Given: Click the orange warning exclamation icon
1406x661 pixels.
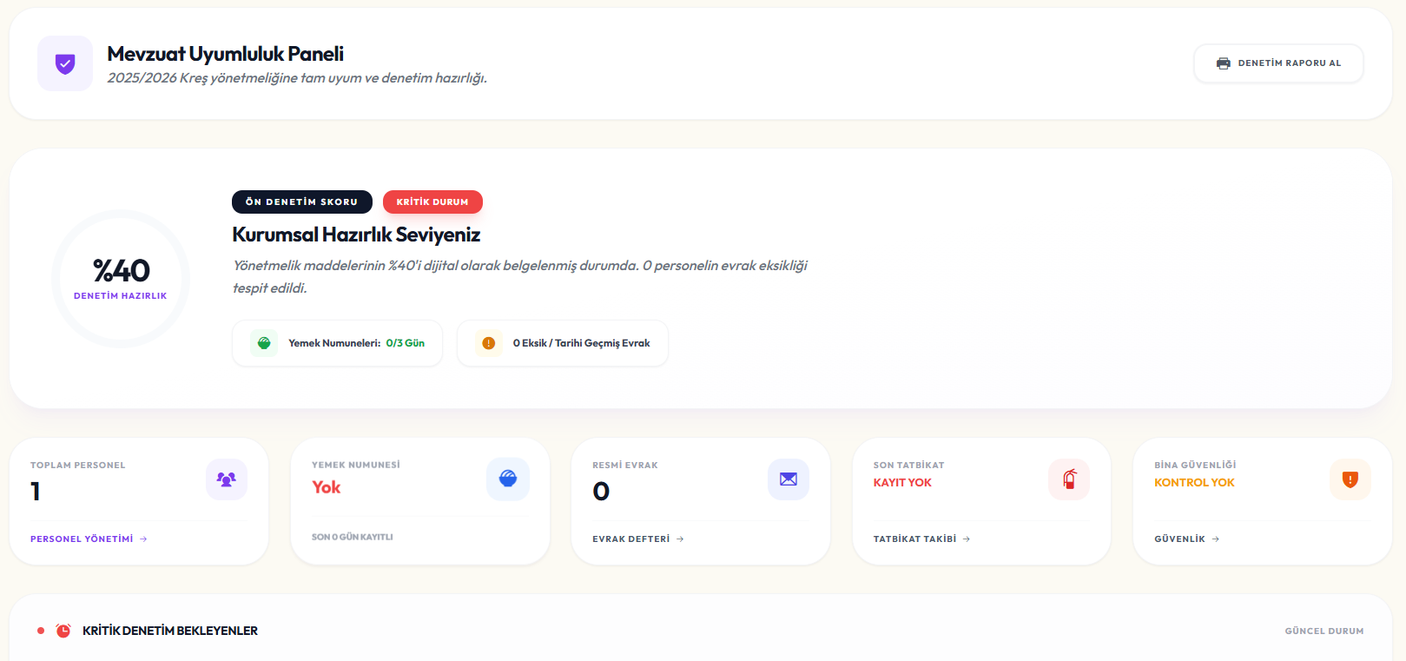Looking at the screenshot, I should coord(488,343).
